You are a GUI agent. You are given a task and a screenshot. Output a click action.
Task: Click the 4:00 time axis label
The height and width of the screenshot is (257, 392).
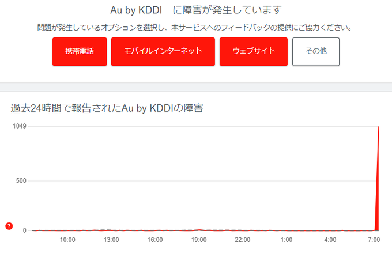click(330, 240)
